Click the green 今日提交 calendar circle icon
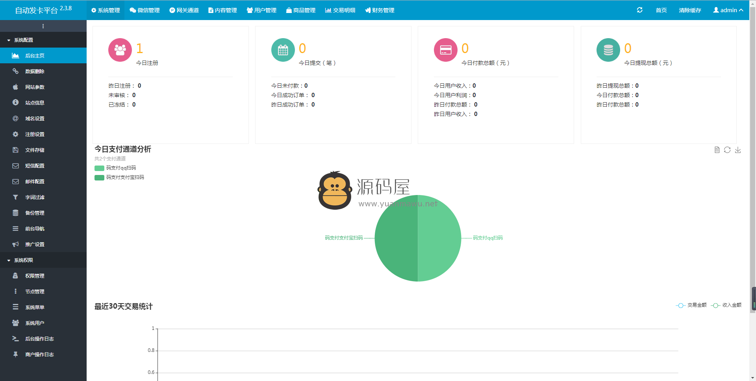756x381 pixels. click(283, 50)
